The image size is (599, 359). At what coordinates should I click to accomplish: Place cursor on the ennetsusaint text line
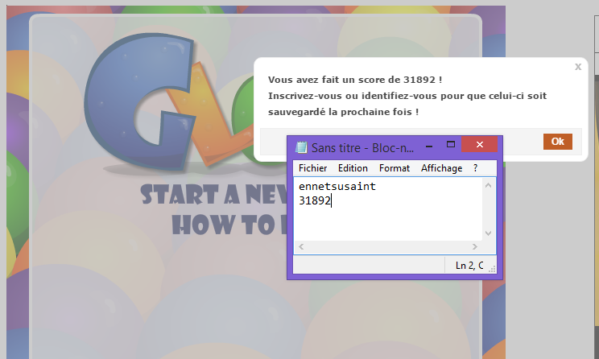point(337,187)
